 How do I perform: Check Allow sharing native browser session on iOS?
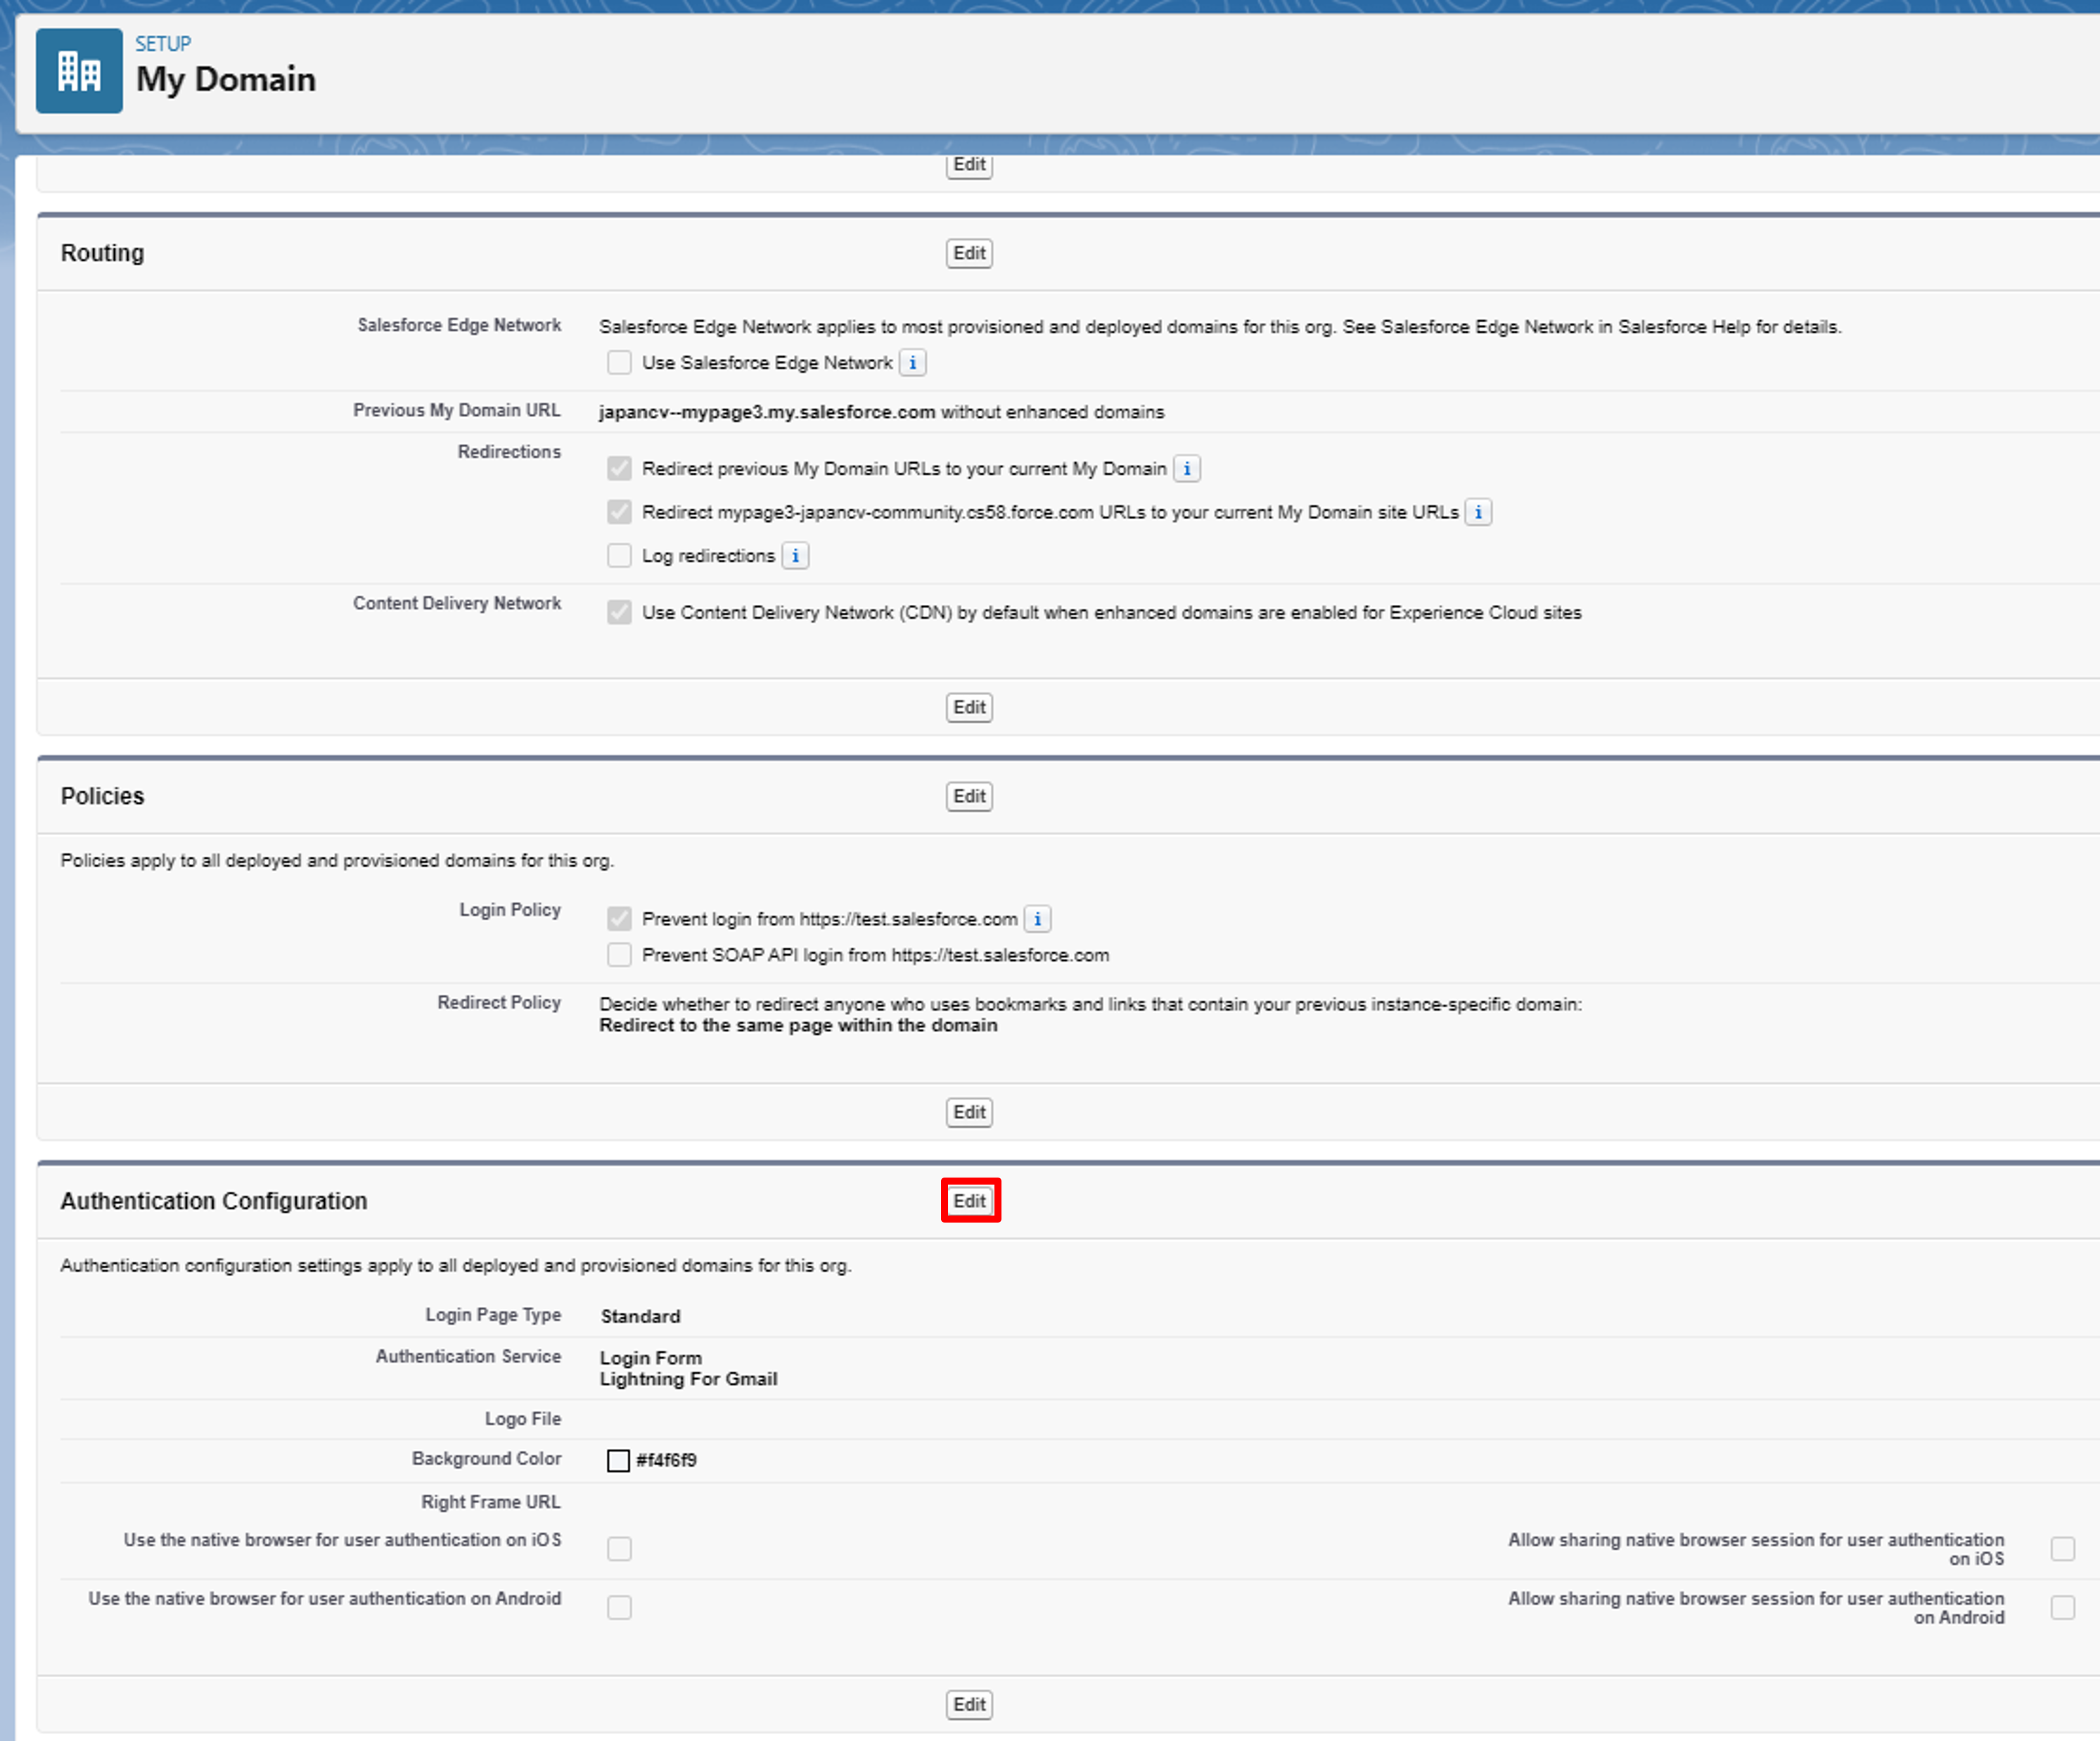(x=2062, y=1549)
